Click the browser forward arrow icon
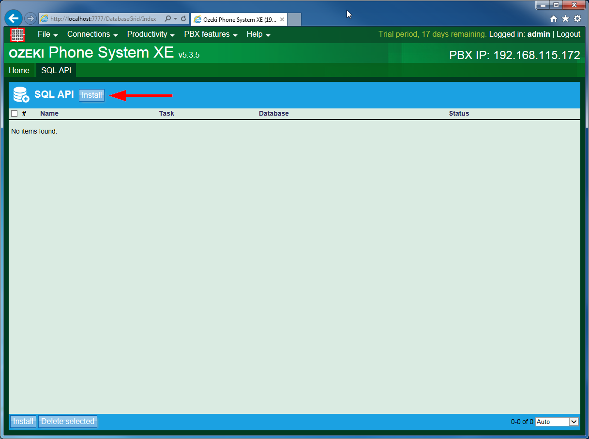 click(30, 18)
